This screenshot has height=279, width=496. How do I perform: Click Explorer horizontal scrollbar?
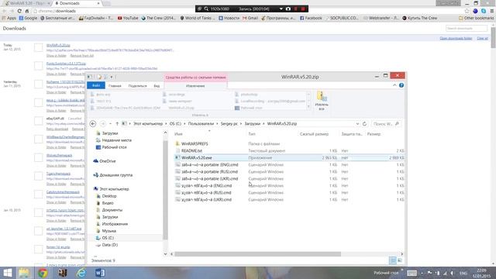(x=257, y=254)
